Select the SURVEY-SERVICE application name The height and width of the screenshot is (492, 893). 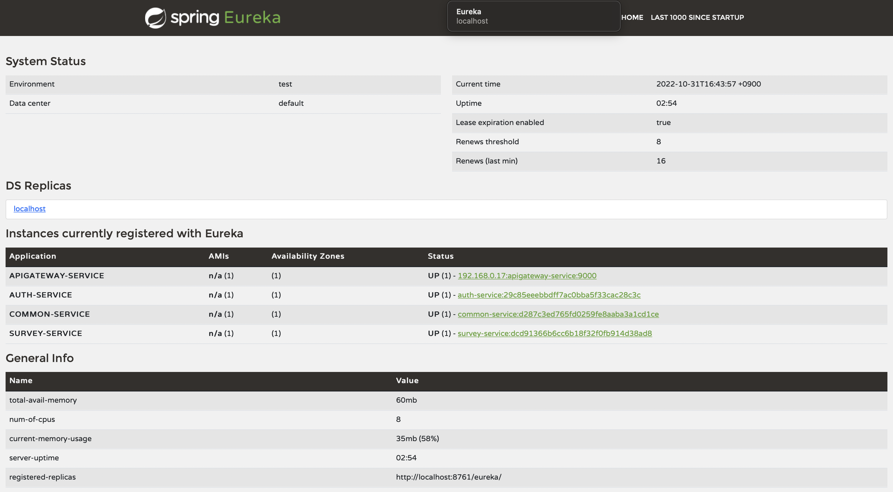tap(45, 333)
